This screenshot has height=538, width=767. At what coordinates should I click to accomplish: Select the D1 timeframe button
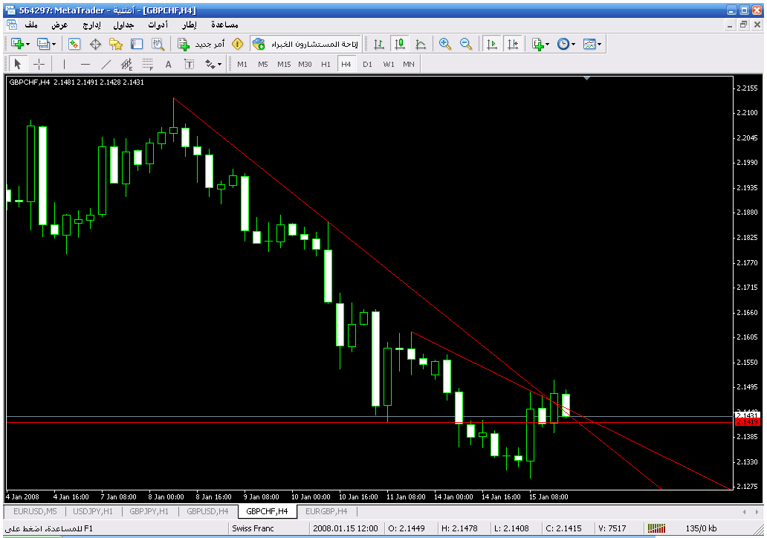pyautogui.click(x=367, y=64)
